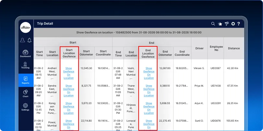Click start odometer value 8,321.75

click(x=86, y=86)
